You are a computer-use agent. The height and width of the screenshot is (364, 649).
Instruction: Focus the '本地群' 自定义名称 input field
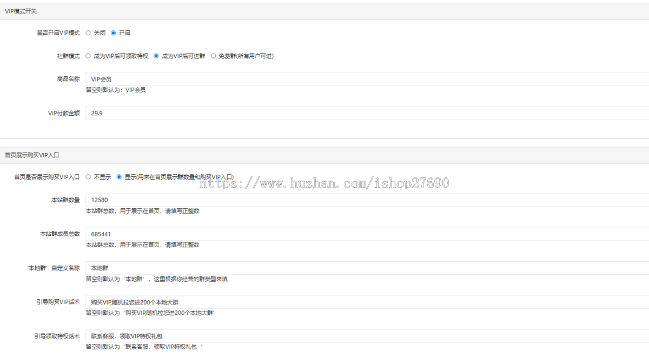(x=367, y=268)
